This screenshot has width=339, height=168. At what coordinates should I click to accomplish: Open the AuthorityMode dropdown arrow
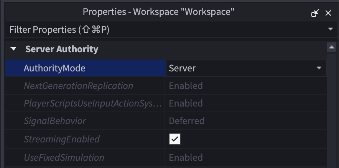[319, 68]
